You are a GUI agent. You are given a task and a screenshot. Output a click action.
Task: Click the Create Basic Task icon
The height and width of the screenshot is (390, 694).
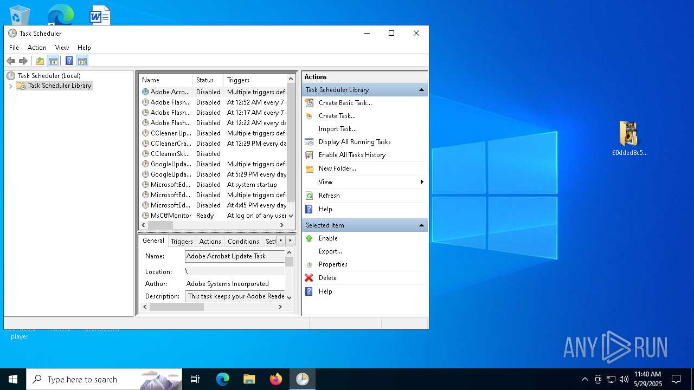coord(309,103)
